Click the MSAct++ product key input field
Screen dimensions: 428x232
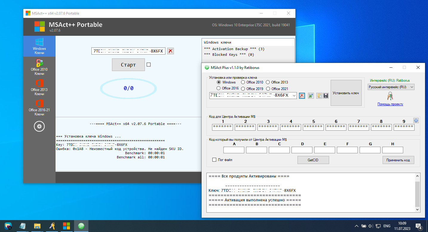(x=128, y=51)
